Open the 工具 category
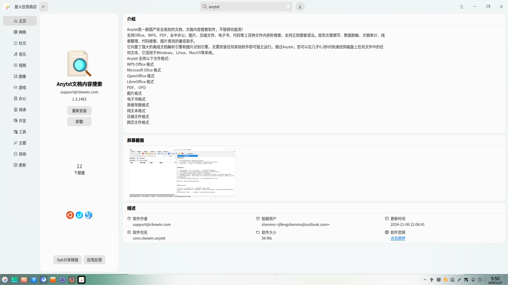The width and height of the screenshot is (508, 285). pos(20,132)
